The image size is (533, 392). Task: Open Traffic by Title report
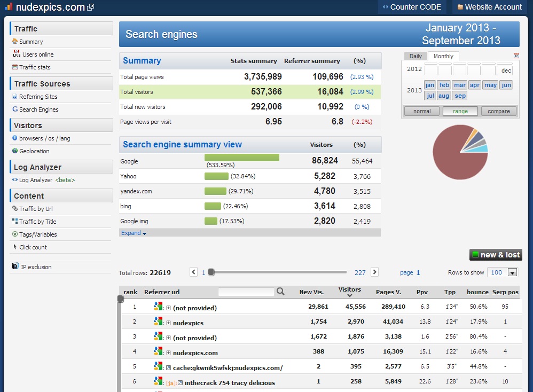pos(38,222)
